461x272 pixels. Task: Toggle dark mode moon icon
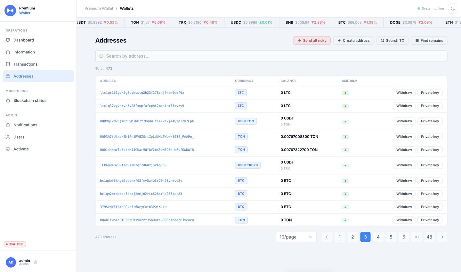[x=453, y=9]
